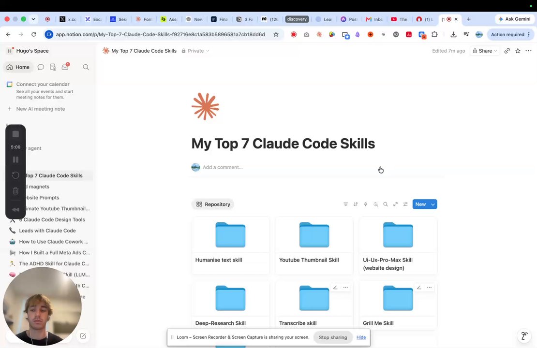The height and width of the screenshot is (348, 537).
Task: Open How to Use Claude Cowork page
Action: coord(53,242)
